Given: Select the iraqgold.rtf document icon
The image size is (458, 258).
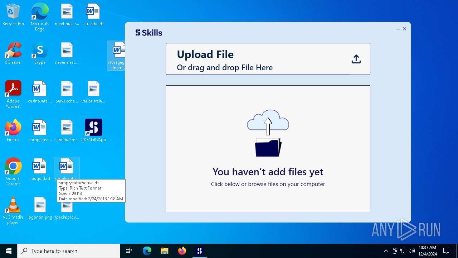Looking at the screenshot, I should 40,170.
